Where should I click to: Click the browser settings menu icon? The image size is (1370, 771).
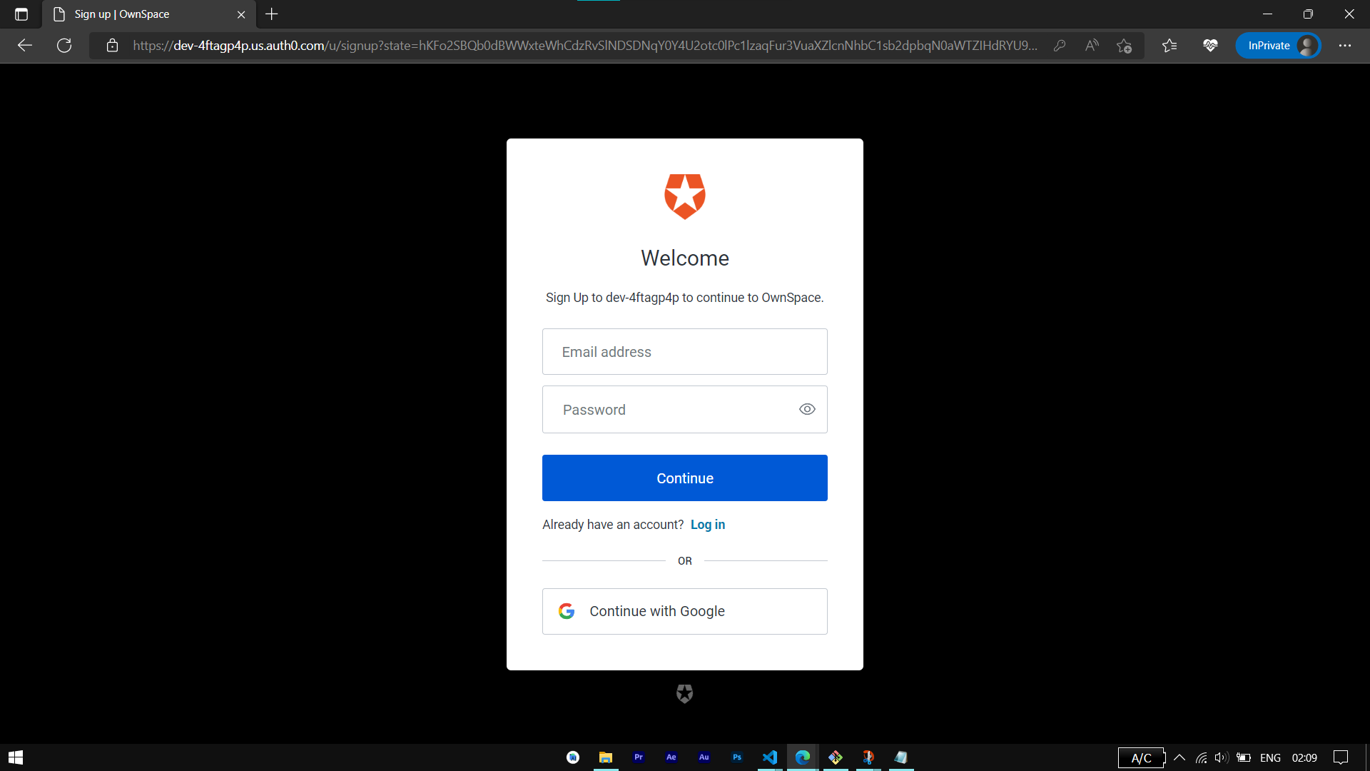pos(1346,45)
